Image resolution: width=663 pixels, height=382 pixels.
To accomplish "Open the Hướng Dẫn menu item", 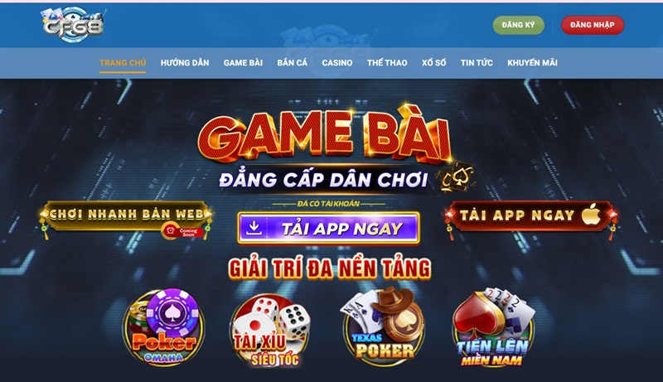I will [x=185, y=63].
